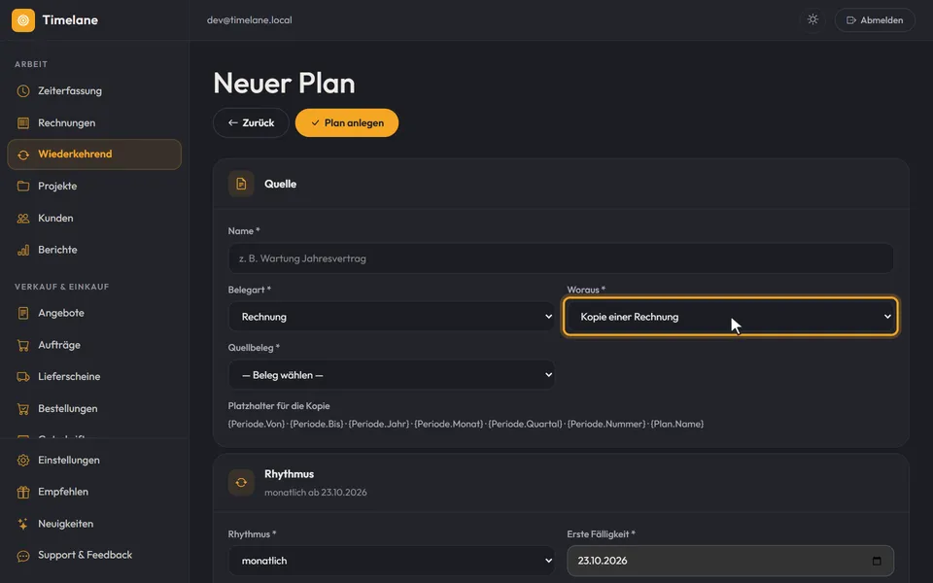Image resolution: width=933 pixels, height=583 pixels.
Task: Click the Bestellungen cart icon
Action: (23, 409)
